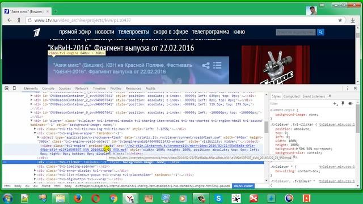Open the Resources tab
This screenshot has width=363, height=204.
133,88
